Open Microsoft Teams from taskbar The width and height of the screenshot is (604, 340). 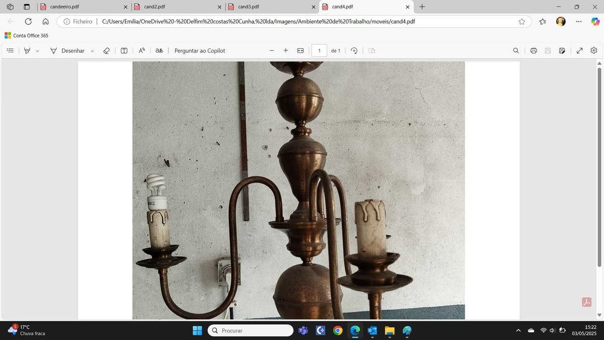303,330
